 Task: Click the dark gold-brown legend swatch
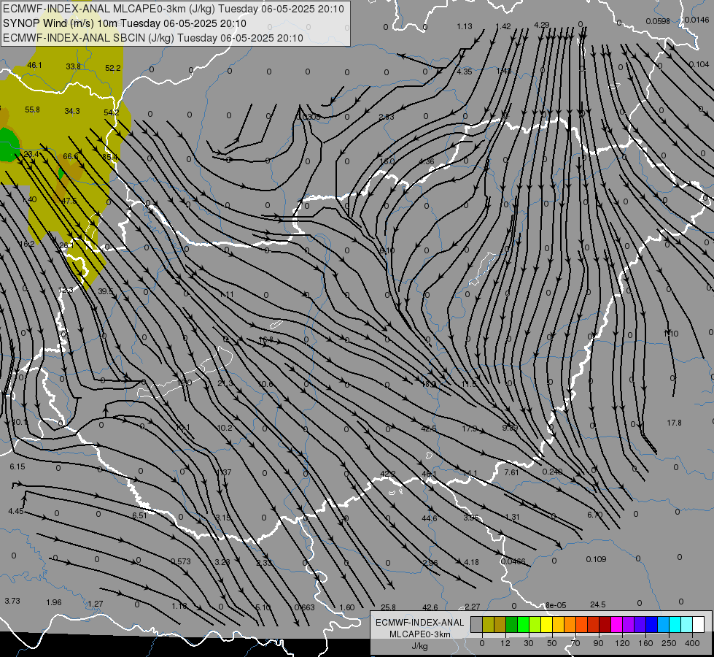click(500, 624)
